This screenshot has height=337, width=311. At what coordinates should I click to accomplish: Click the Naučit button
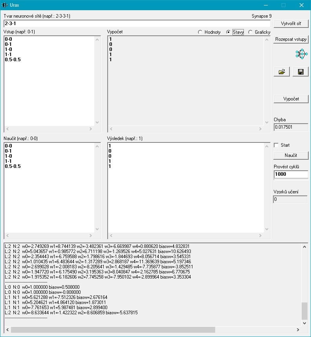[291, 155]
